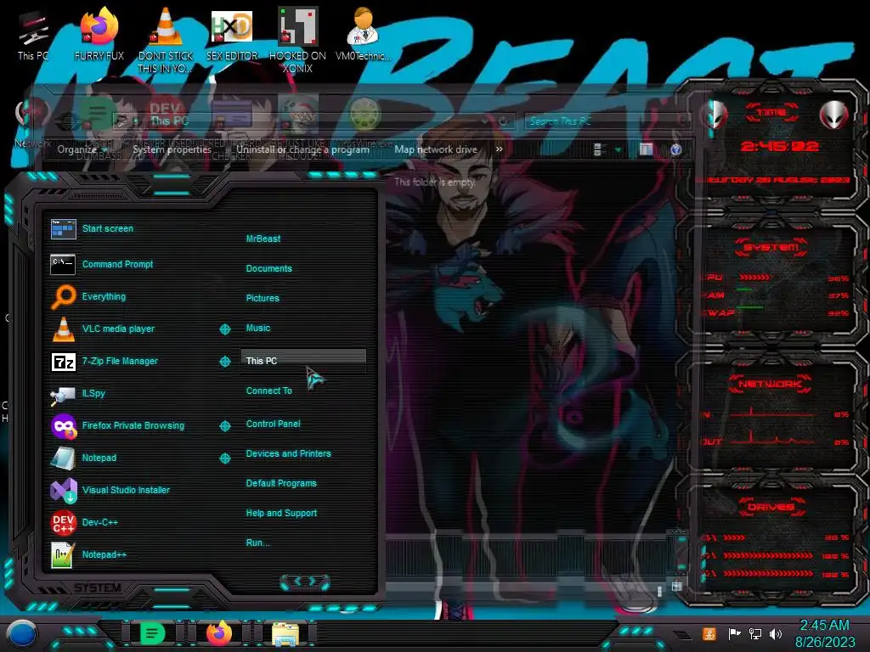
Task: Open Action Center flag icon
Action: 734,633
